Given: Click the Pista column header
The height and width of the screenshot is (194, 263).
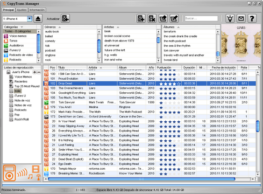Looking at the screenshot, I should coord(244,67).
